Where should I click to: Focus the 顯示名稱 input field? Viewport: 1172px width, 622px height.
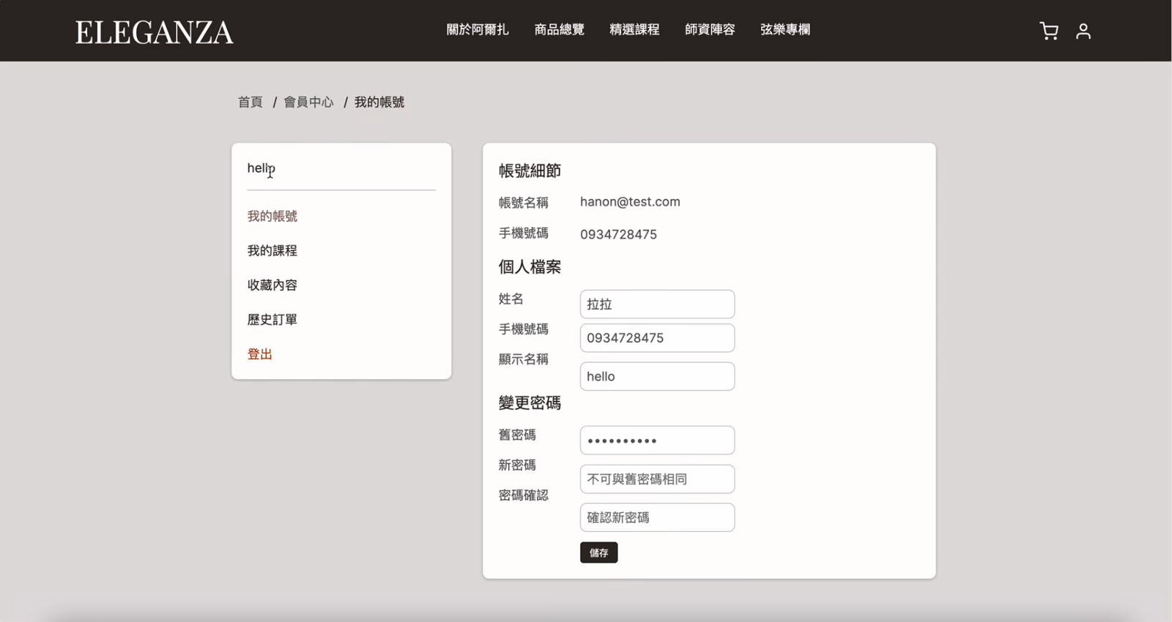click(657, 376)
